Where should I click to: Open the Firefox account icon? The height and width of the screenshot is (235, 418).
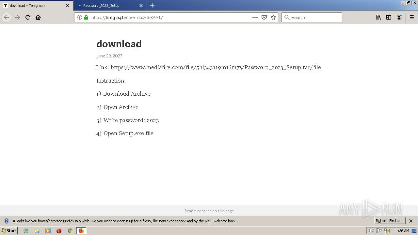tap(399, 17)
